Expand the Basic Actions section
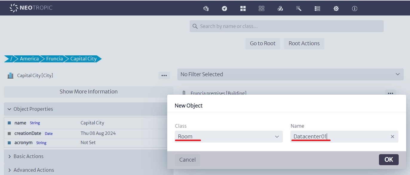 point(29,156)
